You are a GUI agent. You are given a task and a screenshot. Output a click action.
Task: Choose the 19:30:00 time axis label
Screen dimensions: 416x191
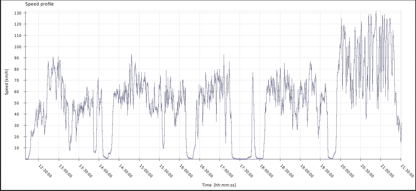(327, 170)
